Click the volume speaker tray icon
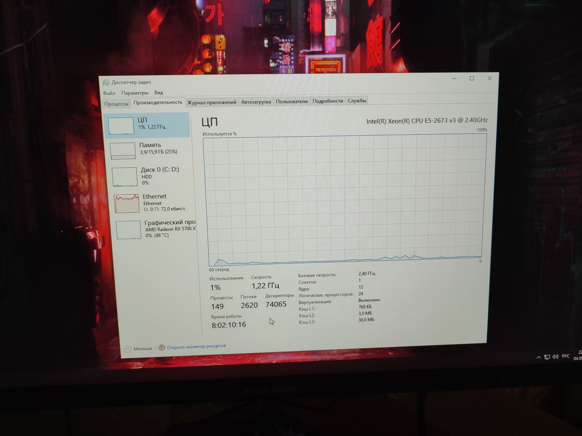This screenshot has width=582, height=436. pyautogui.click(x=555, y=356)
